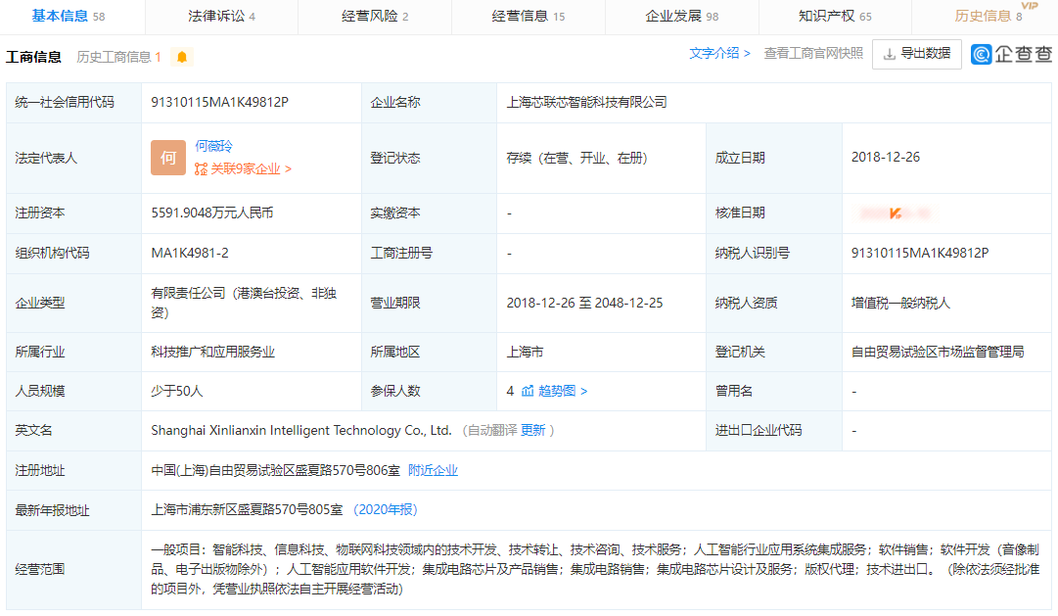The width and height of the screenshot is (1058, 616).
Task: Click the relation icon before 关联9家企业
Action: 200,169
